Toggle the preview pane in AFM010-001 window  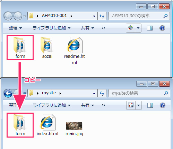(150, 28)
